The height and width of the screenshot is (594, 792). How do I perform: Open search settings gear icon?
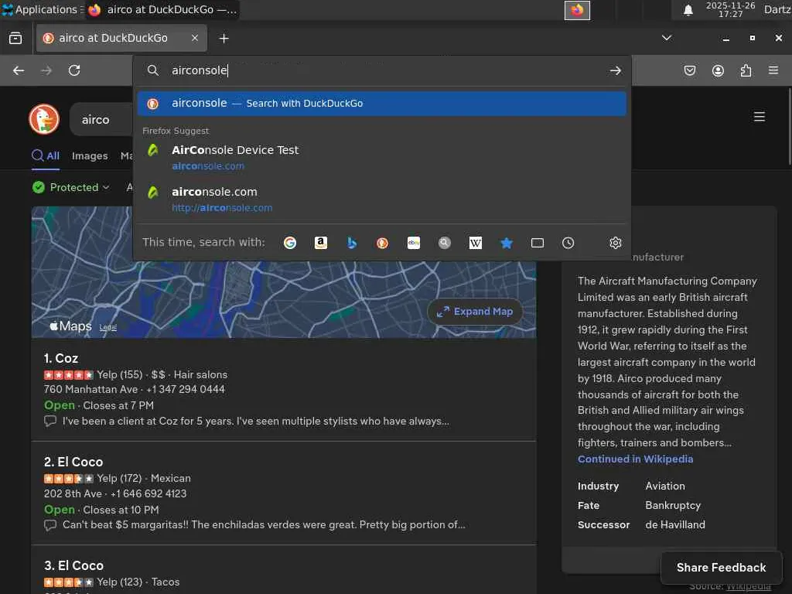tap(615, 243)
